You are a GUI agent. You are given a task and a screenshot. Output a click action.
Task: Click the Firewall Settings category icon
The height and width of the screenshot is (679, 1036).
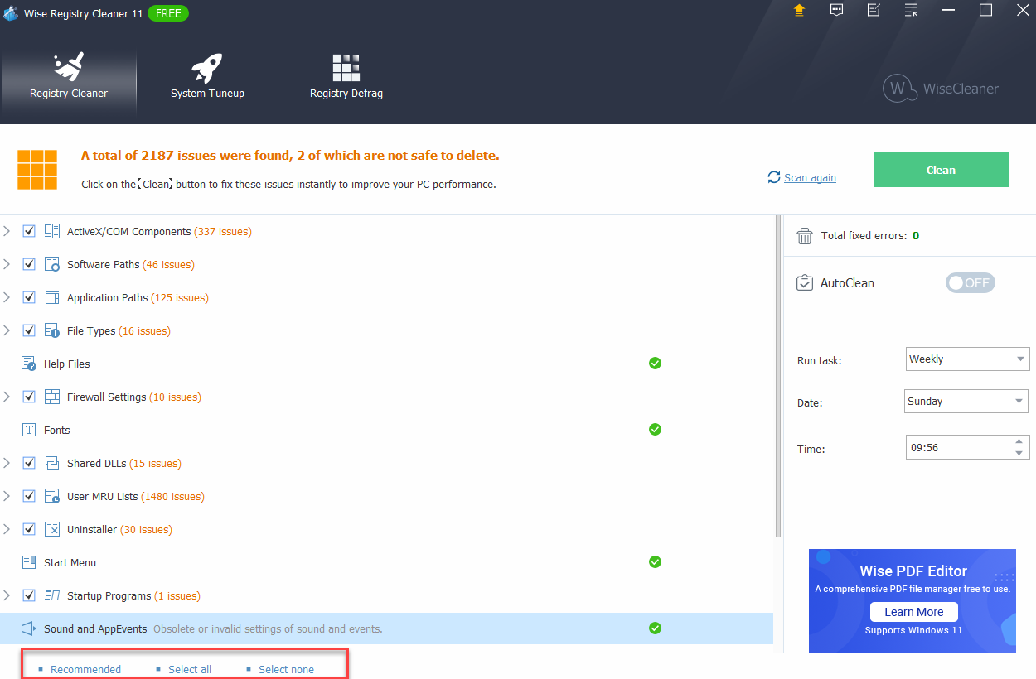click(x=52, y=397)
